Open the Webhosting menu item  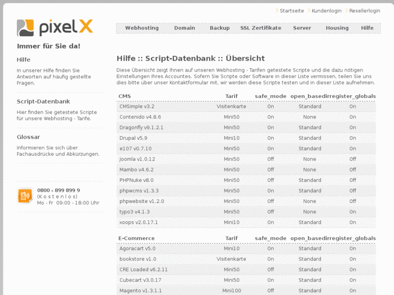click(142, 28)
